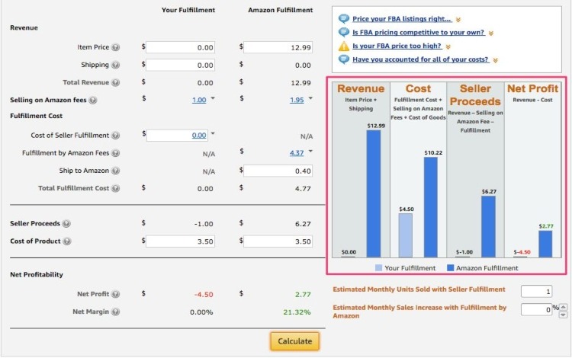
Task: Click the help icon next to Seller Proceeds
Action: click(66, 224)
